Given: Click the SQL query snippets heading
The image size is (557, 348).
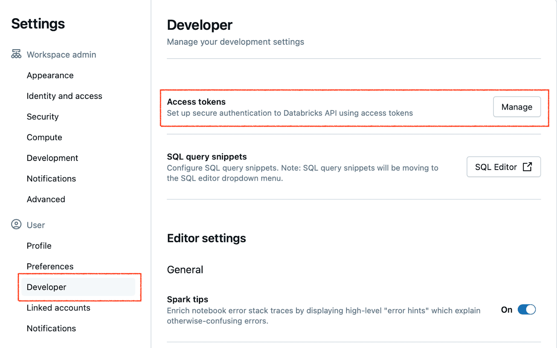Looking at the screenshot, I should pyautogui.click(x=207, y=157).
